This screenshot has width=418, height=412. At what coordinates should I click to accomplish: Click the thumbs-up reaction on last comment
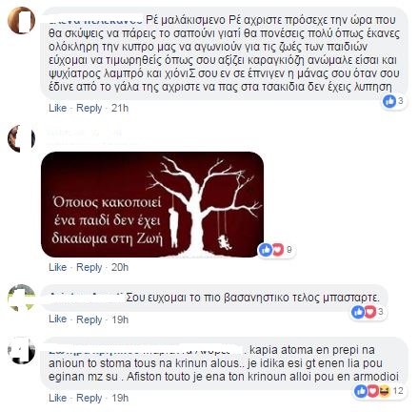coord(361,391)
